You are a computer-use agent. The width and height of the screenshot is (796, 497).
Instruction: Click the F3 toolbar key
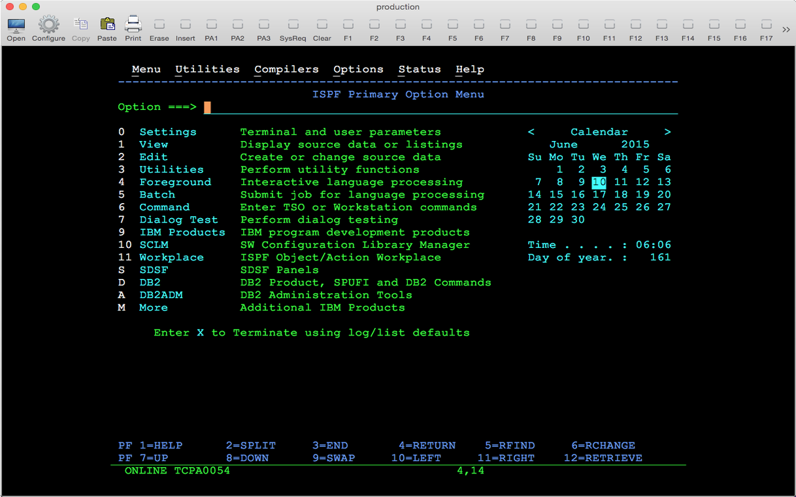tap(400, 29)
